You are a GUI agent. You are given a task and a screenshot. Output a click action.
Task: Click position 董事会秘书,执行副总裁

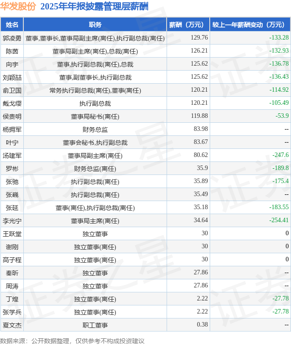tap(95, 143)
